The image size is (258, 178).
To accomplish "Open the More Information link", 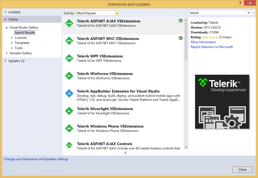I will [x=203, y=42].
